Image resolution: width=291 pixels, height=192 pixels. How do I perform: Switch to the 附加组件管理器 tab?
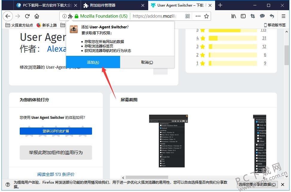tap(114, 5)
